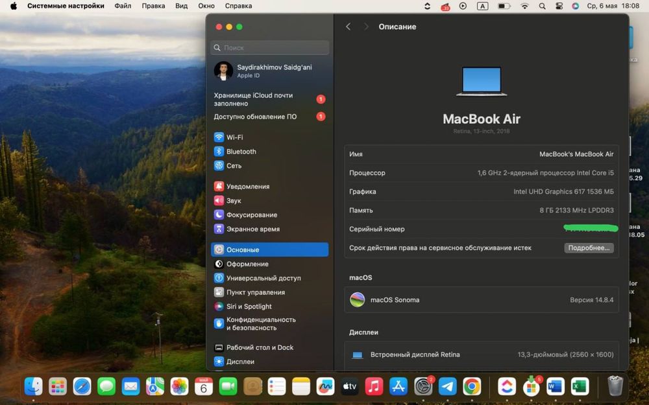The height and width of the screenshot is (405, 649).
Task: Open Messages app in Dock
Action: click(106, 387)
